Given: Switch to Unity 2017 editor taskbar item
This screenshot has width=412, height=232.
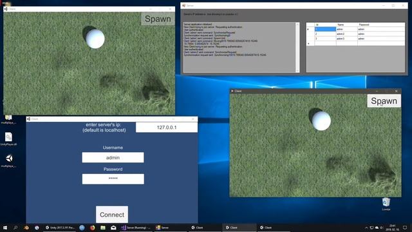Looking at the screenshot, I should tap(60, 227).
